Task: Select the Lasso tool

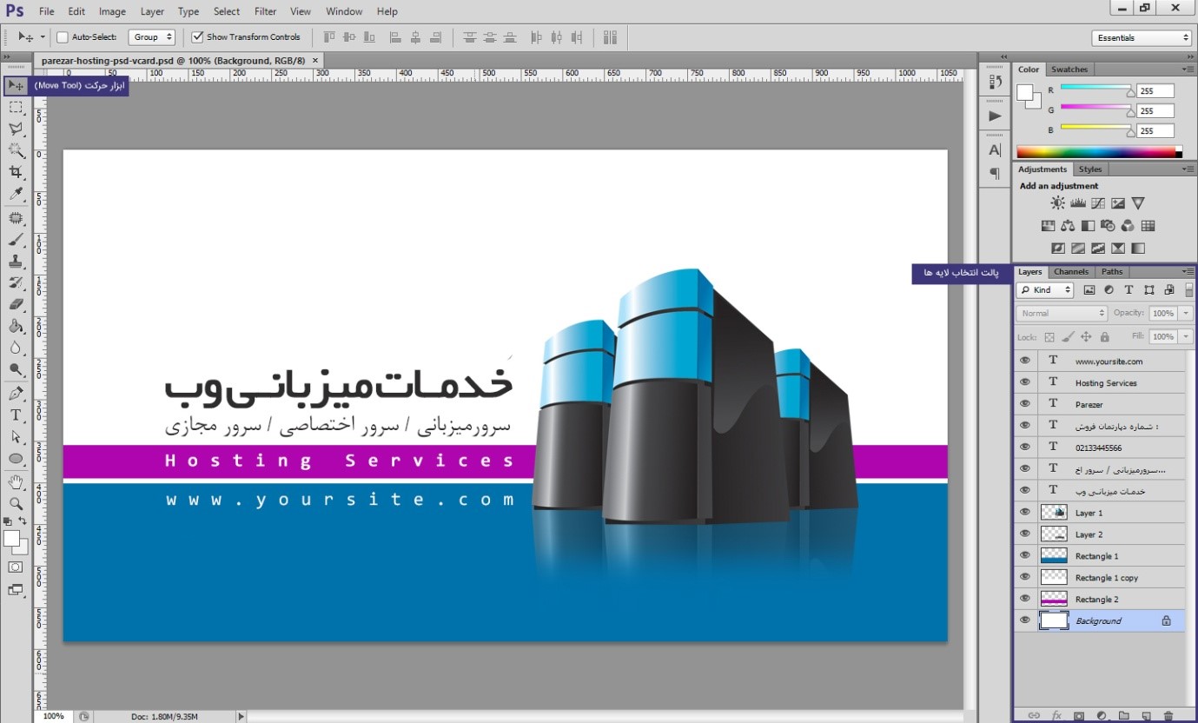Action: [x=15, y=129]
